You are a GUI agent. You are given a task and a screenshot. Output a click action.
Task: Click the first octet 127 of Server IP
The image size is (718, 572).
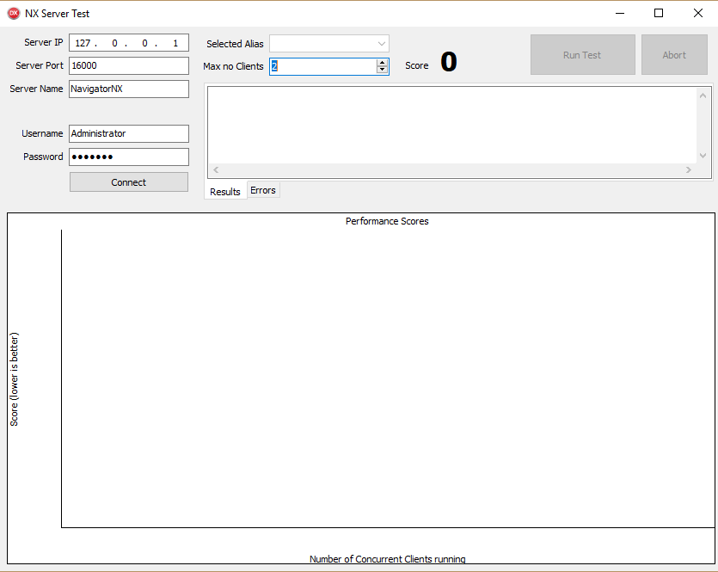83,43
